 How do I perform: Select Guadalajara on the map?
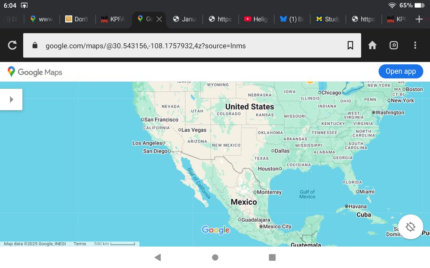coord(254,220)
